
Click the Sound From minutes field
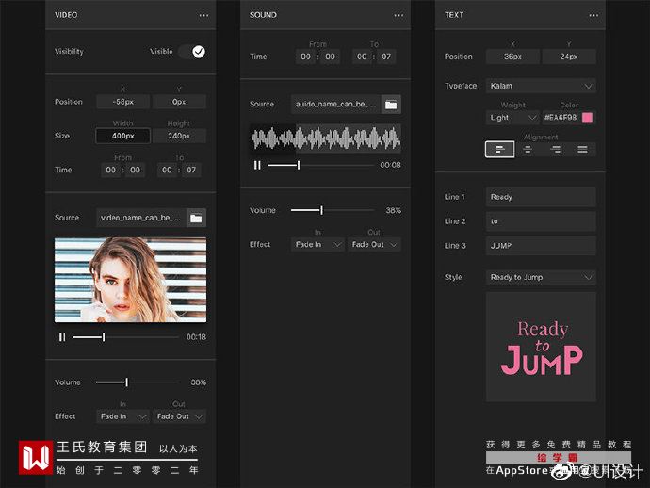tap(305, 57)
